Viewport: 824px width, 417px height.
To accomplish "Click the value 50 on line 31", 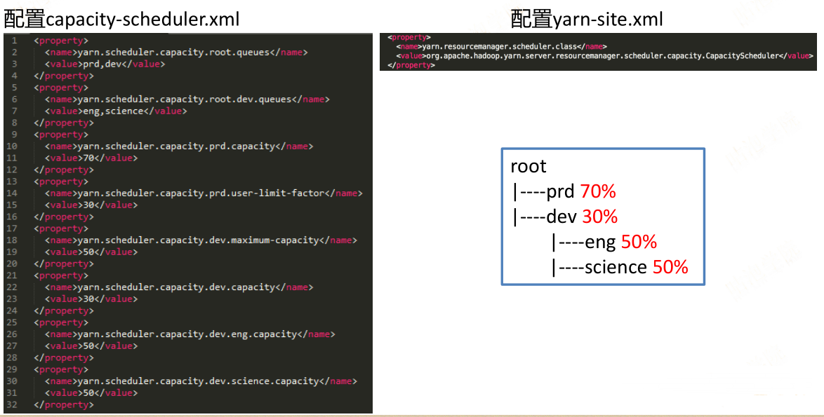I will (x=88, y=393).
